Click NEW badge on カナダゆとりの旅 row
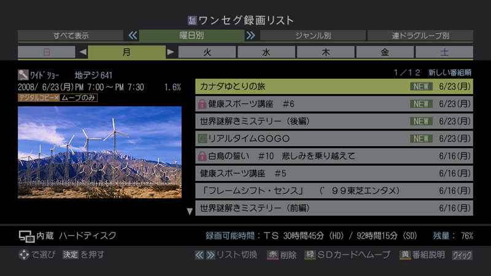Image resolution: width=491 pixels, height=276 pixels. pyautogui.click(x=421, y=86)
